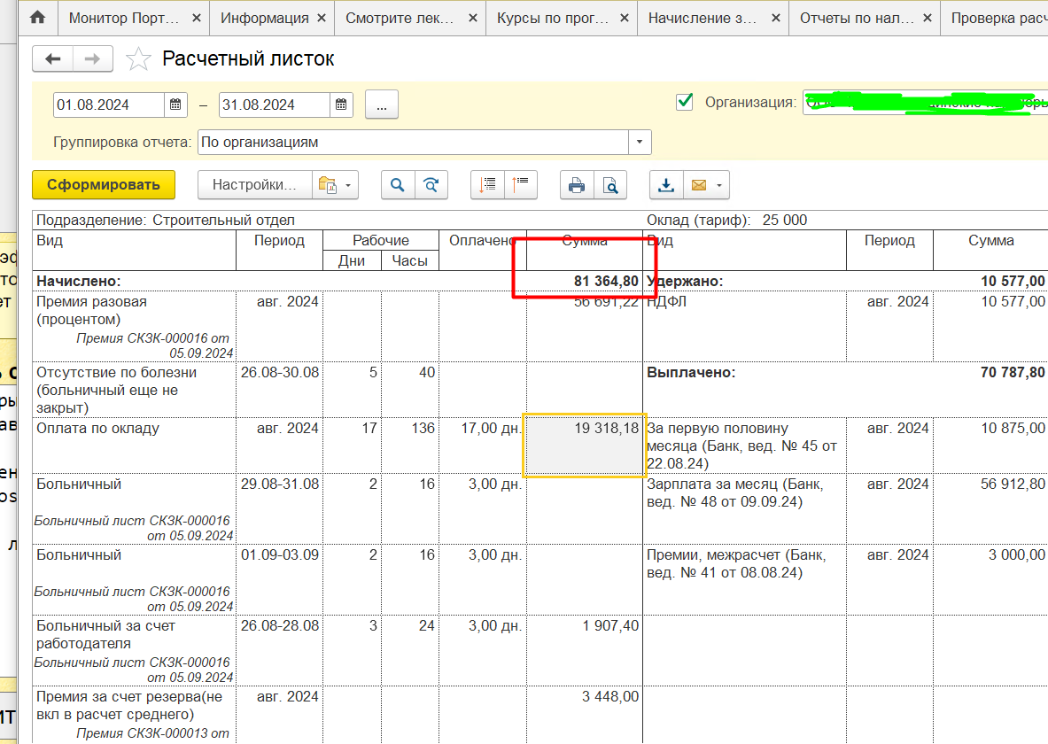The width and height of the screenshot is (1048, 744).
Task: Select total accrued cell 81 364,80
Action: [584, 282]
